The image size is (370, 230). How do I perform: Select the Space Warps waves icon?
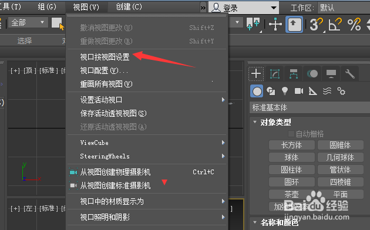pyautogui.click(x=327, y=91)
